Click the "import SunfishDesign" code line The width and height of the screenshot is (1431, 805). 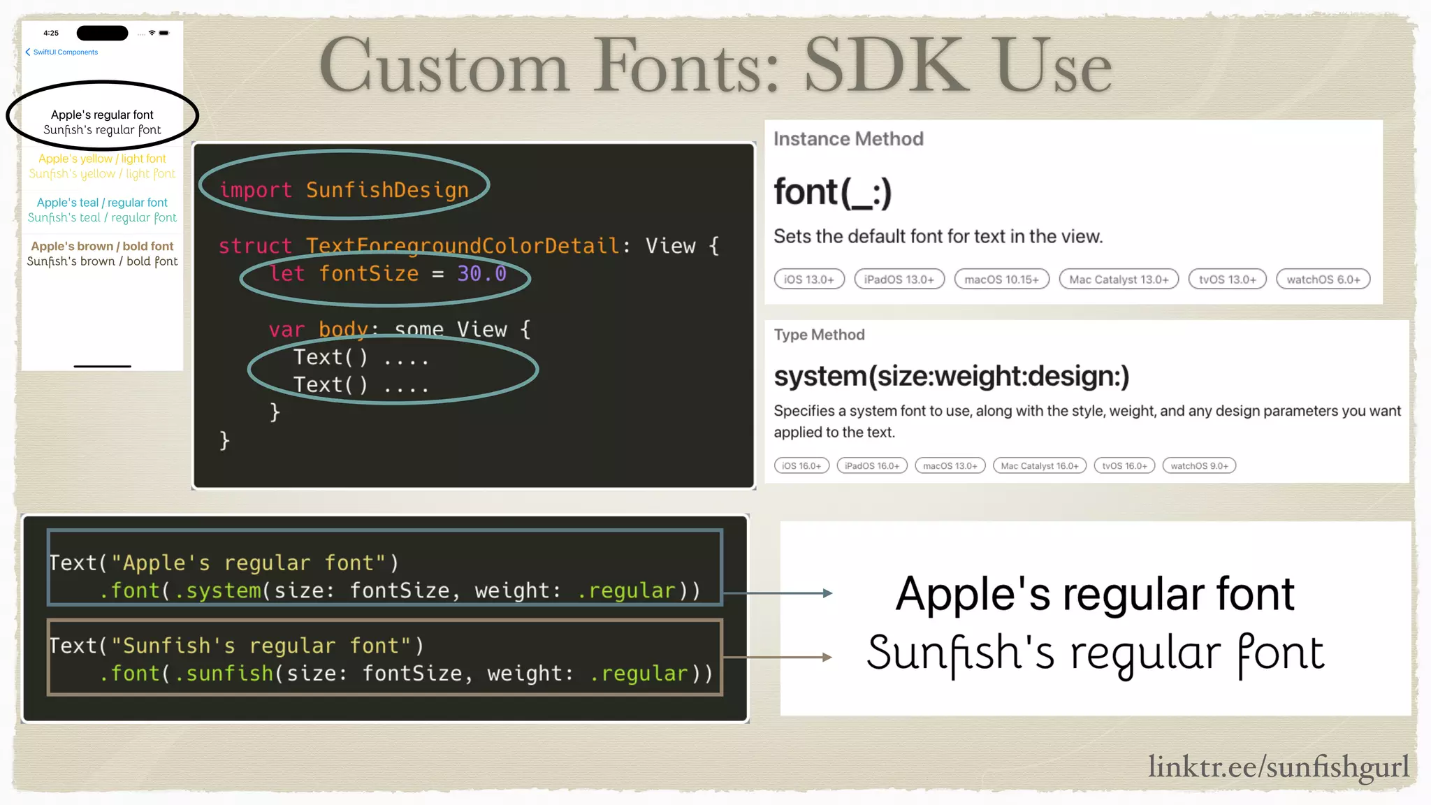coord(344,190)
